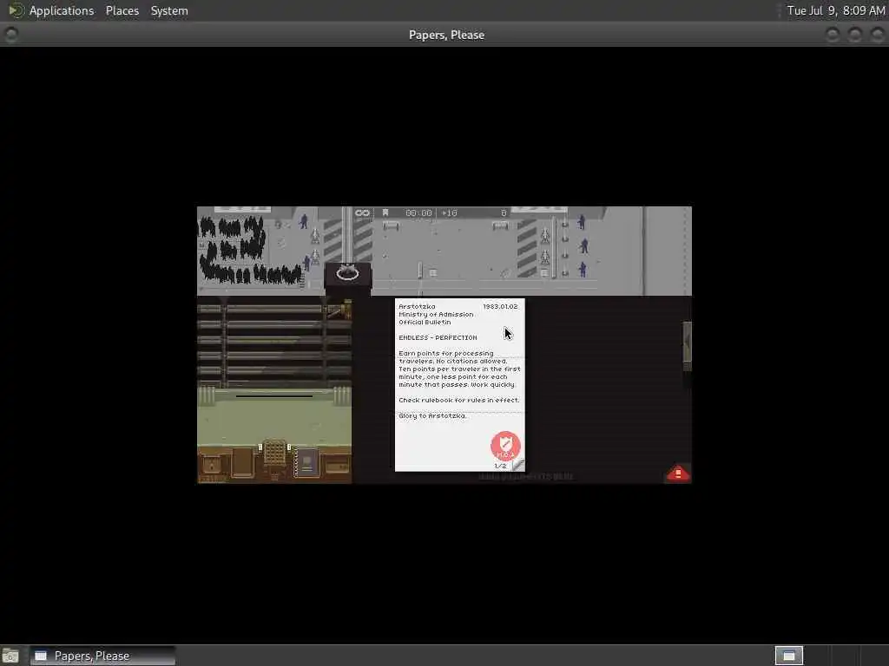Turn the bulletin's folded page corner
This screenshot has height=666, width=889.
pos(518,465)
